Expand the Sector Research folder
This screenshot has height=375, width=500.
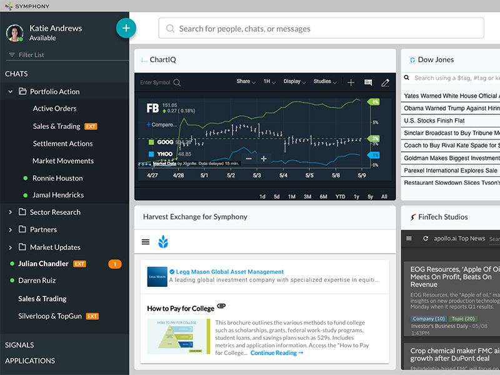point(11,212)
